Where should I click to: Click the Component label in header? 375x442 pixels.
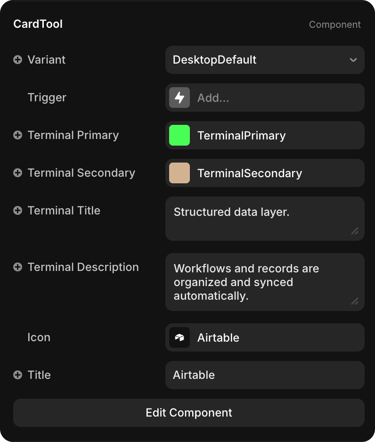[x=334, y=25]
